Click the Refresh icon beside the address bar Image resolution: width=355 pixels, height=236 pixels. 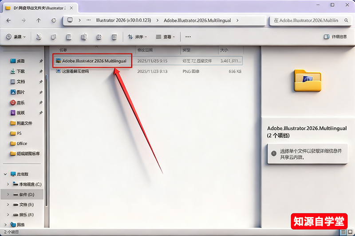coord(54,20)
